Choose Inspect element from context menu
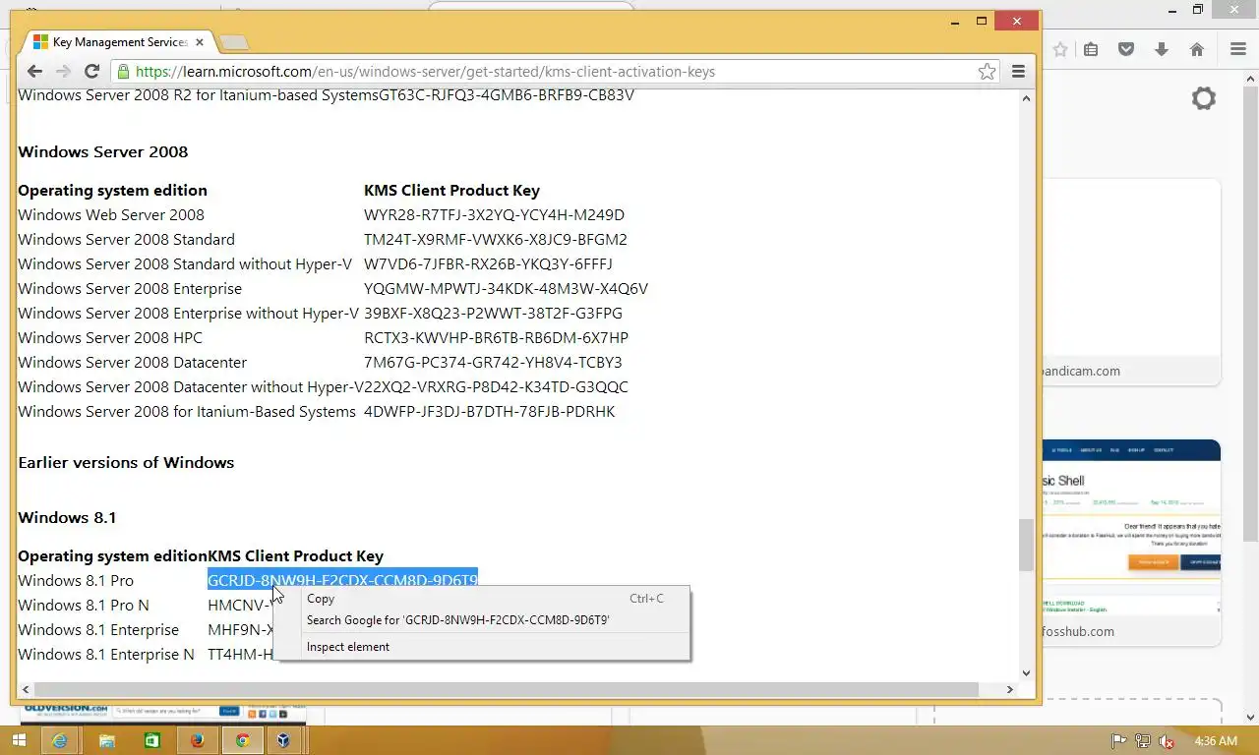Screen dimensions: 1259x755 [482, 647]
